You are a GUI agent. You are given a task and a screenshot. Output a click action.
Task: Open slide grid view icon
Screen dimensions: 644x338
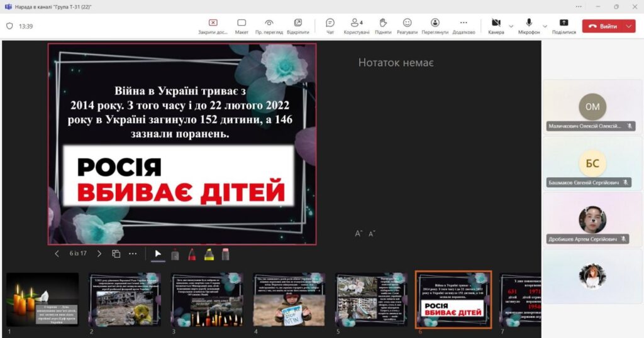(x=116, y=254)
